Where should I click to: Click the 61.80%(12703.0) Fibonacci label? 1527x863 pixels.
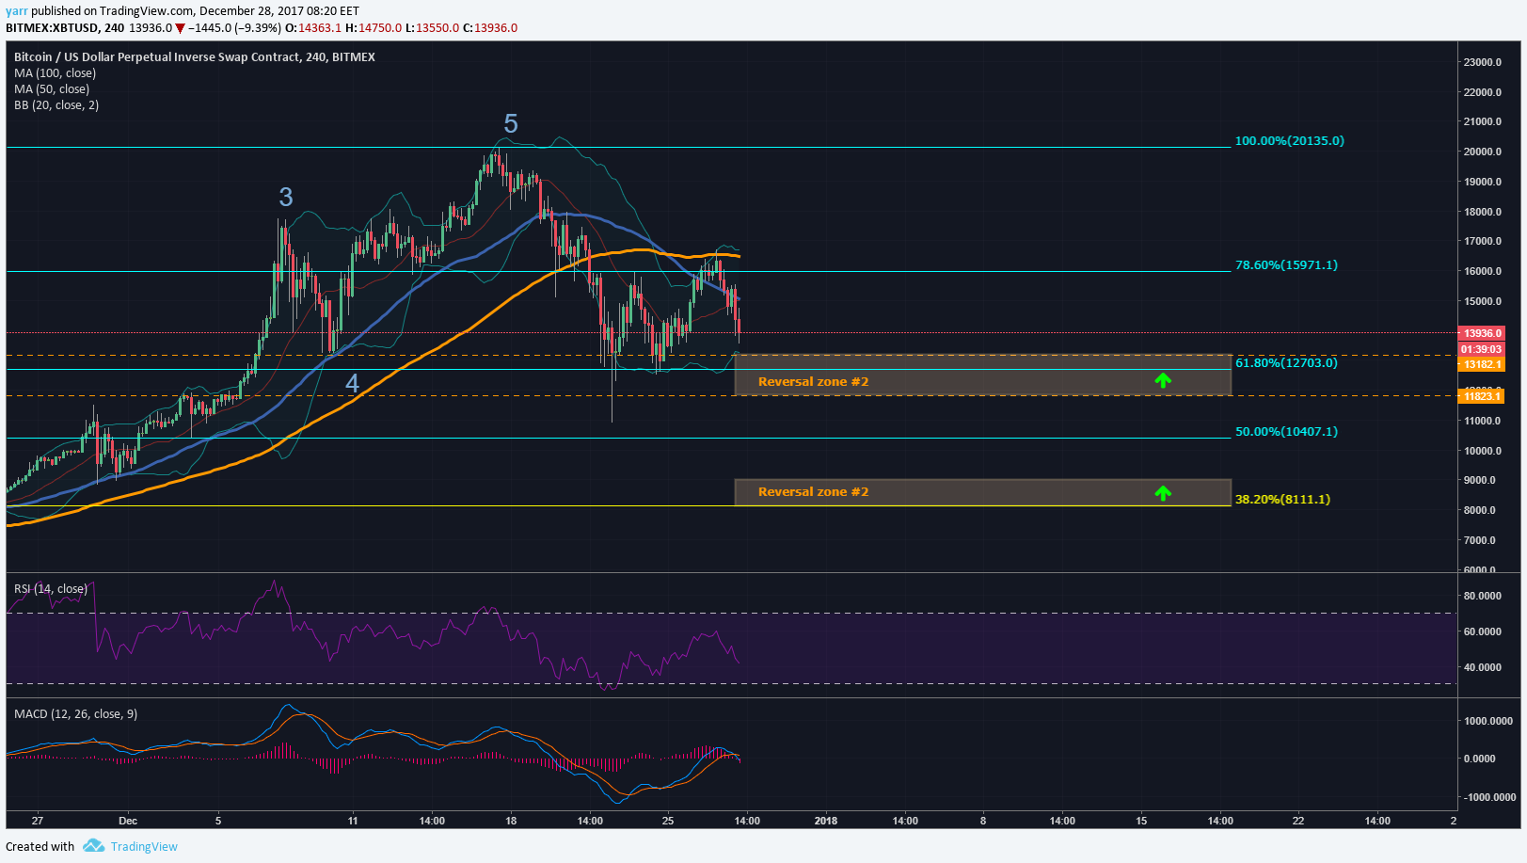1286,362
